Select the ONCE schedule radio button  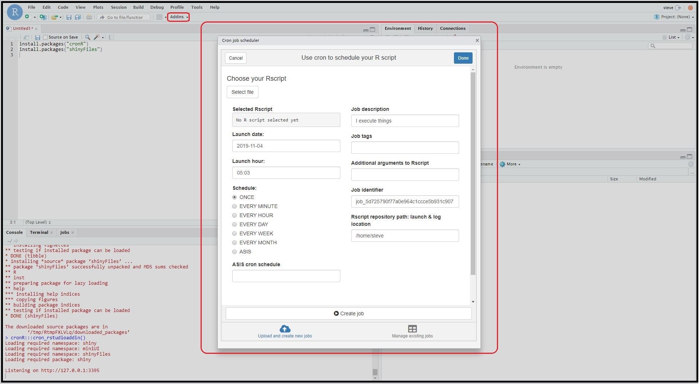(x=234, y=197)
